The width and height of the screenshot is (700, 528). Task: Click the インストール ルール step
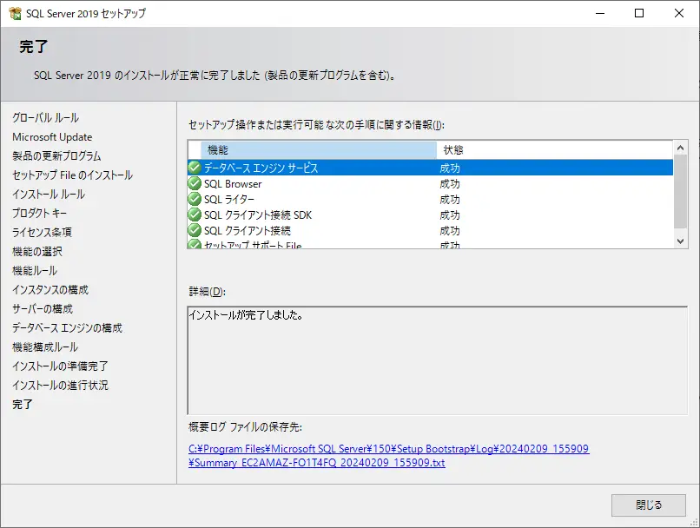(49, 195)
